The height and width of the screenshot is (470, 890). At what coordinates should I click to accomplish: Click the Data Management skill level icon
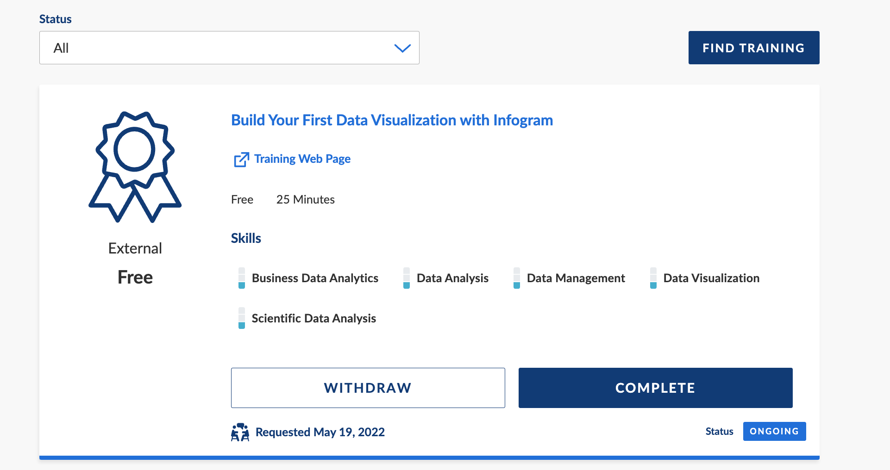pyautogui.click(x=517, y=278)
